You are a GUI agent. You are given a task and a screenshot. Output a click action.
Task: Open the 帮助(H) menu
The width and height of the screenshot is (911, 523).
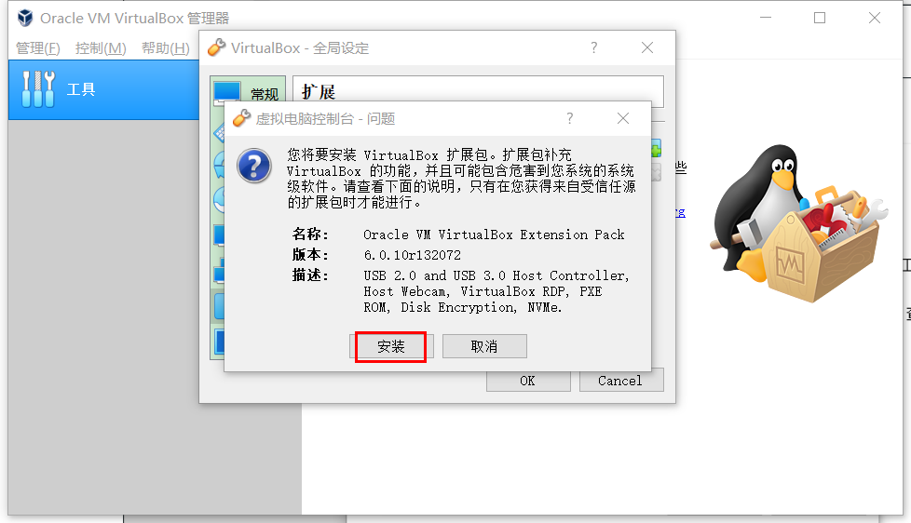[x=166, y=48]
